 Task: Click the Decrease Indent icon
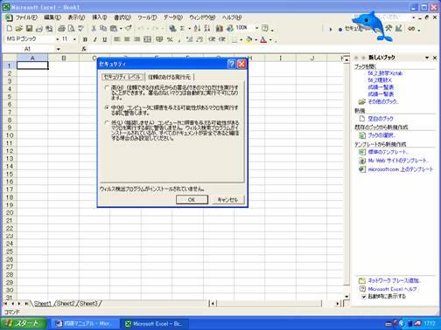point(213,39)
